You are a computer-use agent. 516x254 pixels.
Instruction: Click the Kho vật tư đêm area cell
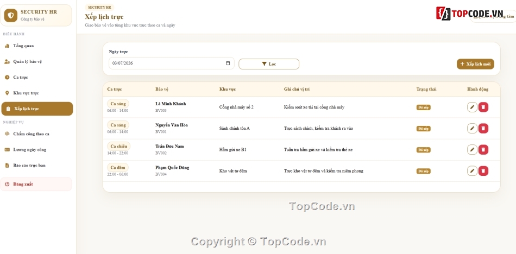pyautogui.click(x=233, y=171)
